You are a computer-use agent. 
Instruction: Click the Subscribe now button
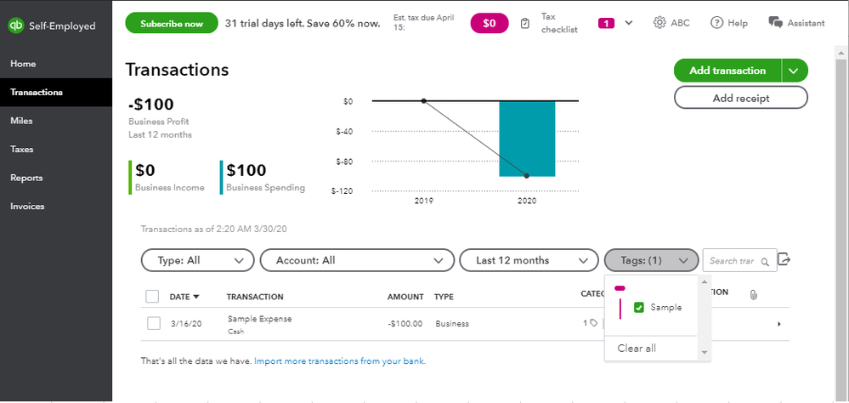click(x=171, y=23)
